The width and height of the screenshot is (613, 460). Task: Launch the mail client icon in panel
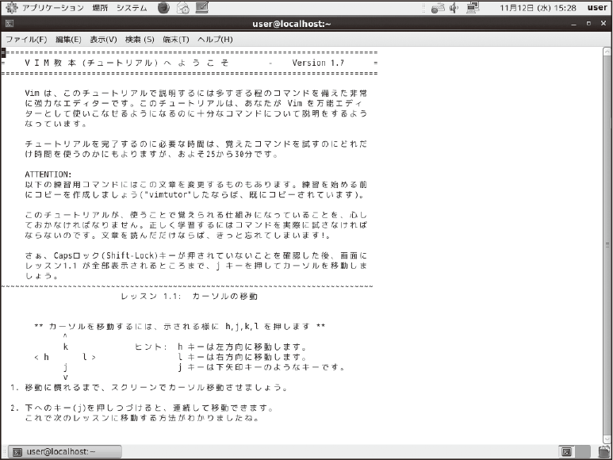point(182,8)
